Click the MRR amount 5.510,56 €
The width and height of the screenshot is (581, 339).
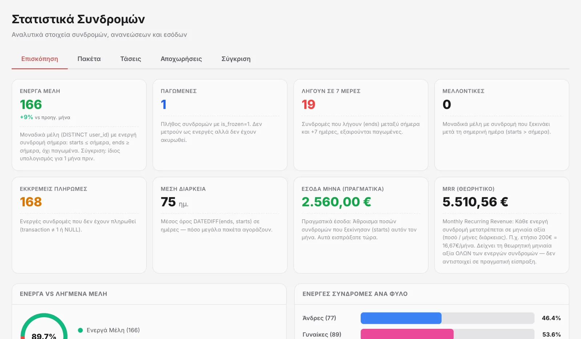coord(475,202)
